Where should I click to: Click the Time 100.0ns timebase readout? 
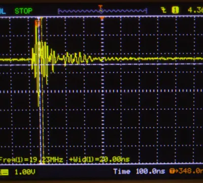coord(139,171)
